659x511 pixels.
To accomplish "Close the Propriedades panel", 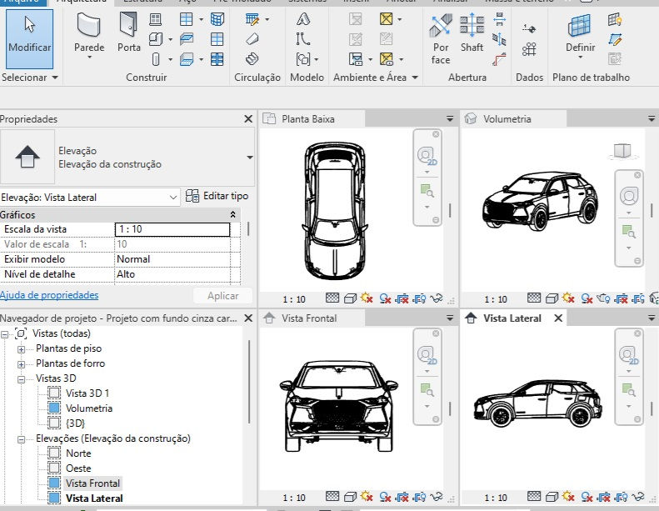I will [248, 119].
